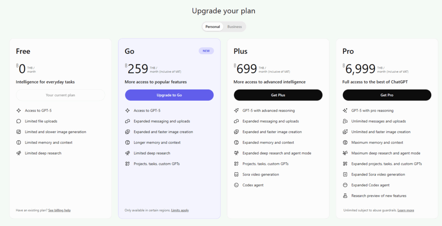Click the memory and context icon in Pro
442x226 pixels.
coord(345,142)
